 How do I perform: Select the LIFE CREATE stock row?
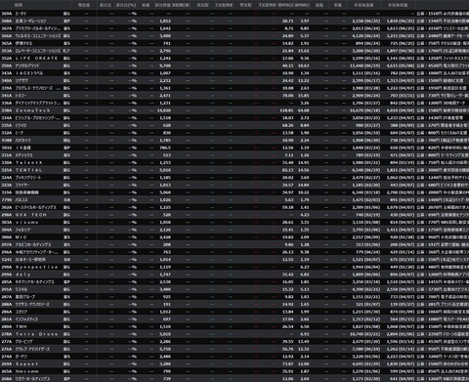234,59
